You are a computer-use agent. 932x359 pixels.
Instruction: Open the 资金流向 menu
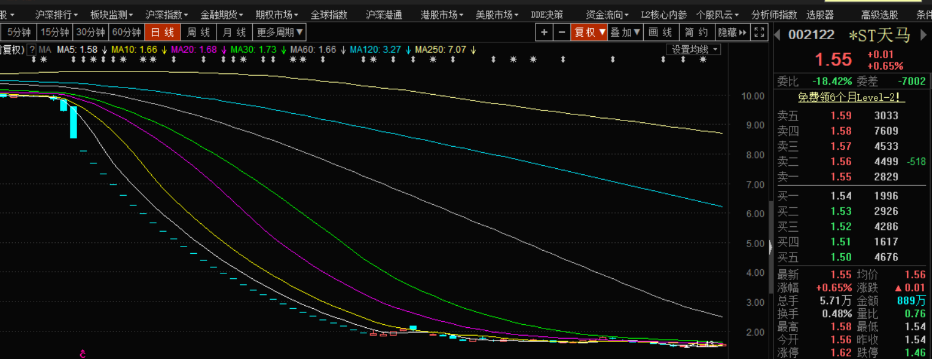(607, 15)
